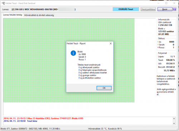Click the 55,72 MB/s transfer speed
The height and width of the screenshot is (131, 179).
169,71
